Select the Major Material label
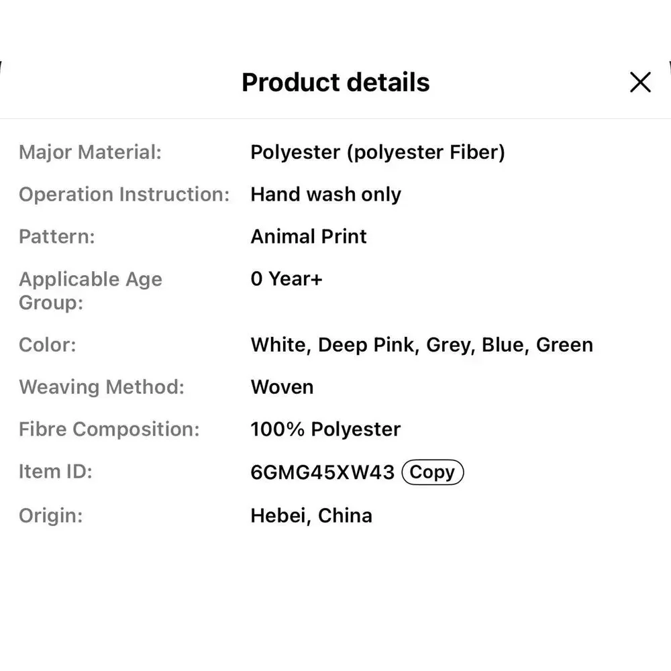The image size is (671, 671). [x=91, y=152]
